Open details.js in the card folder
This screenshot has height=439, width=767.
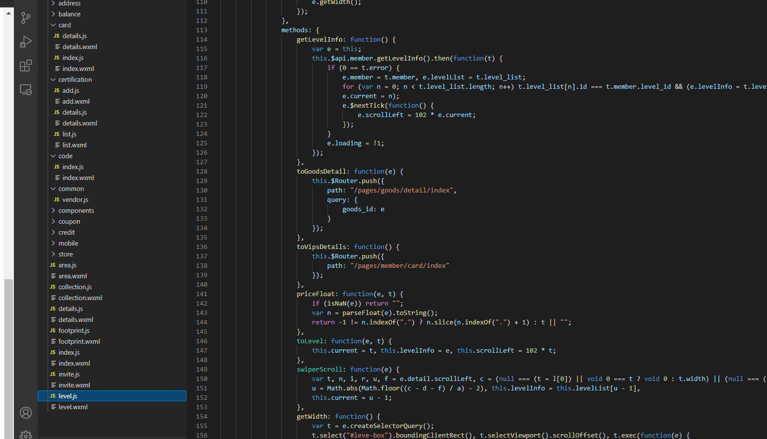pos(112,36)
